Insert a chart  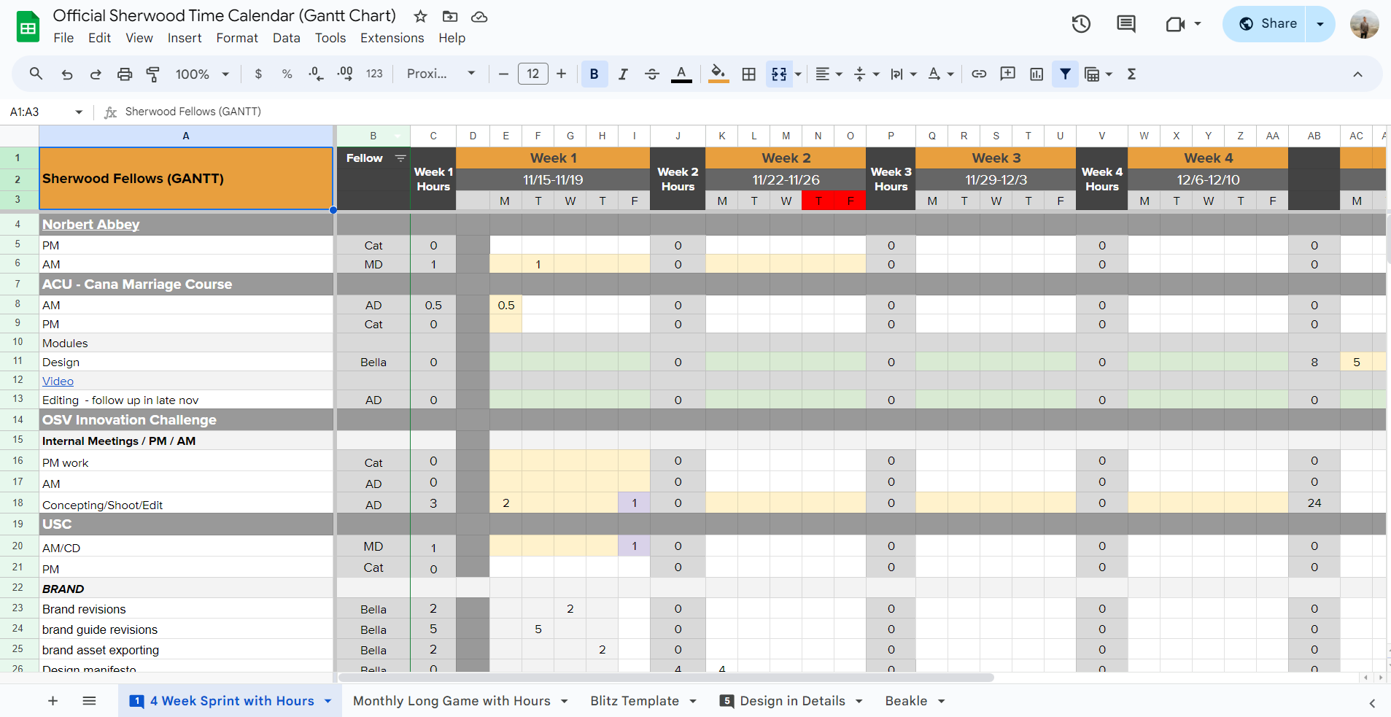pyautogui.click(x=1037, y=74)
